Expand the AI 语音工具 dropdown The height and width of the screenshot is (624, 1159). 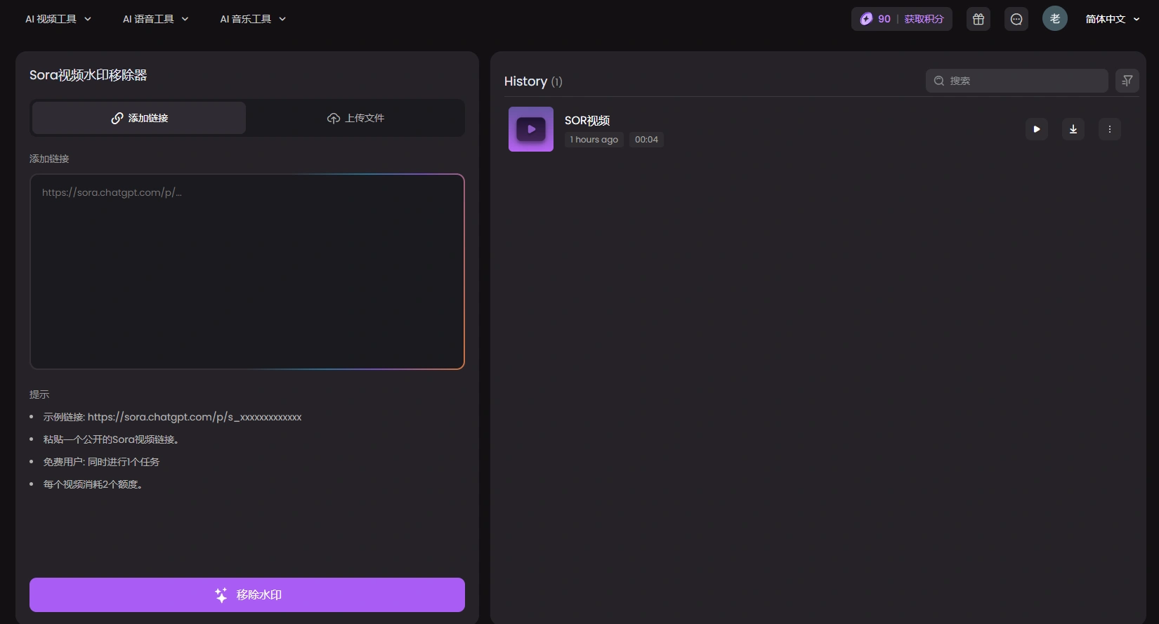coord(155,19)
